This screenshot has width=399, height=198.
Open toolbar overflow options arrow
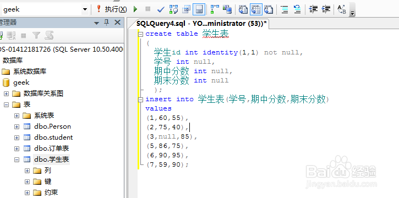352,13
